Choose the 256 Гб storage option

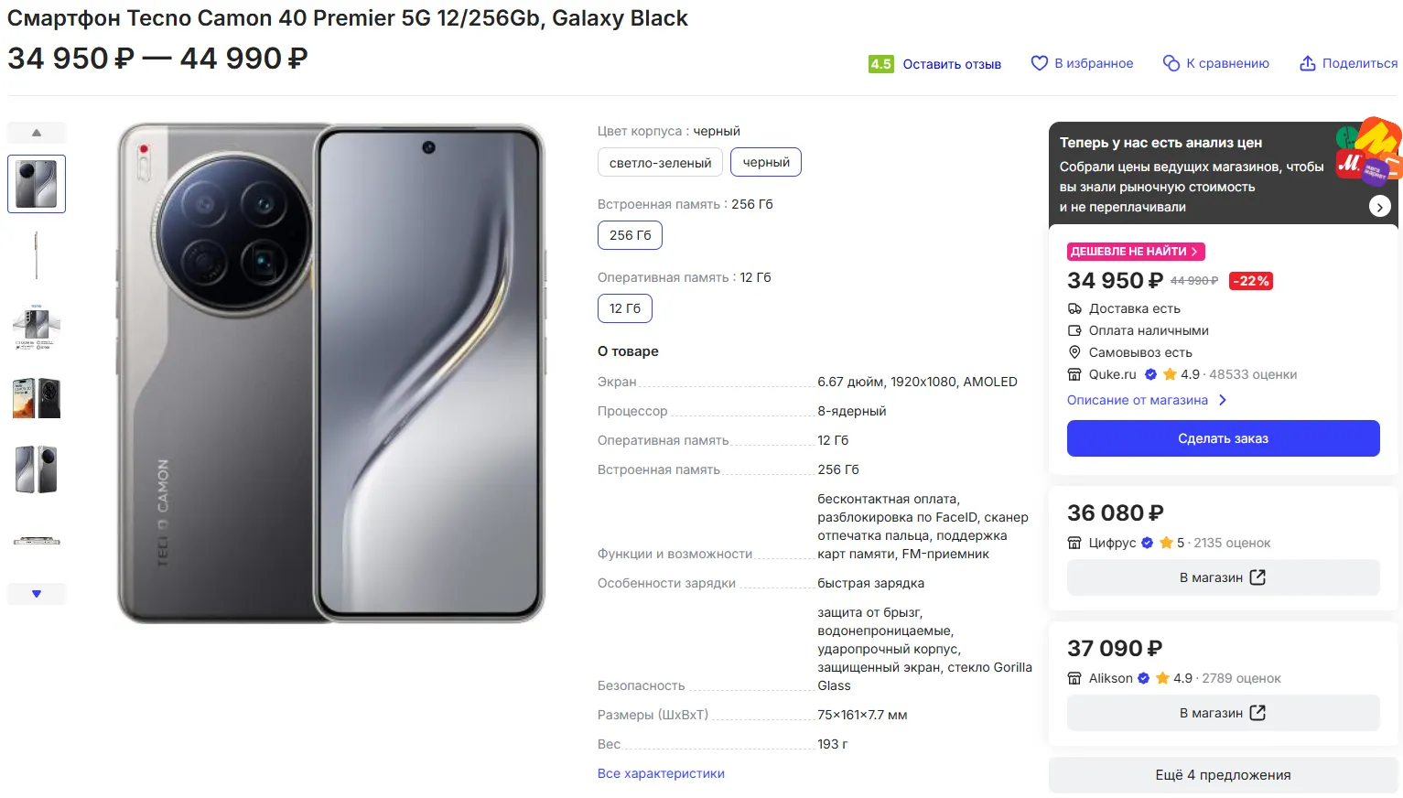630,235
